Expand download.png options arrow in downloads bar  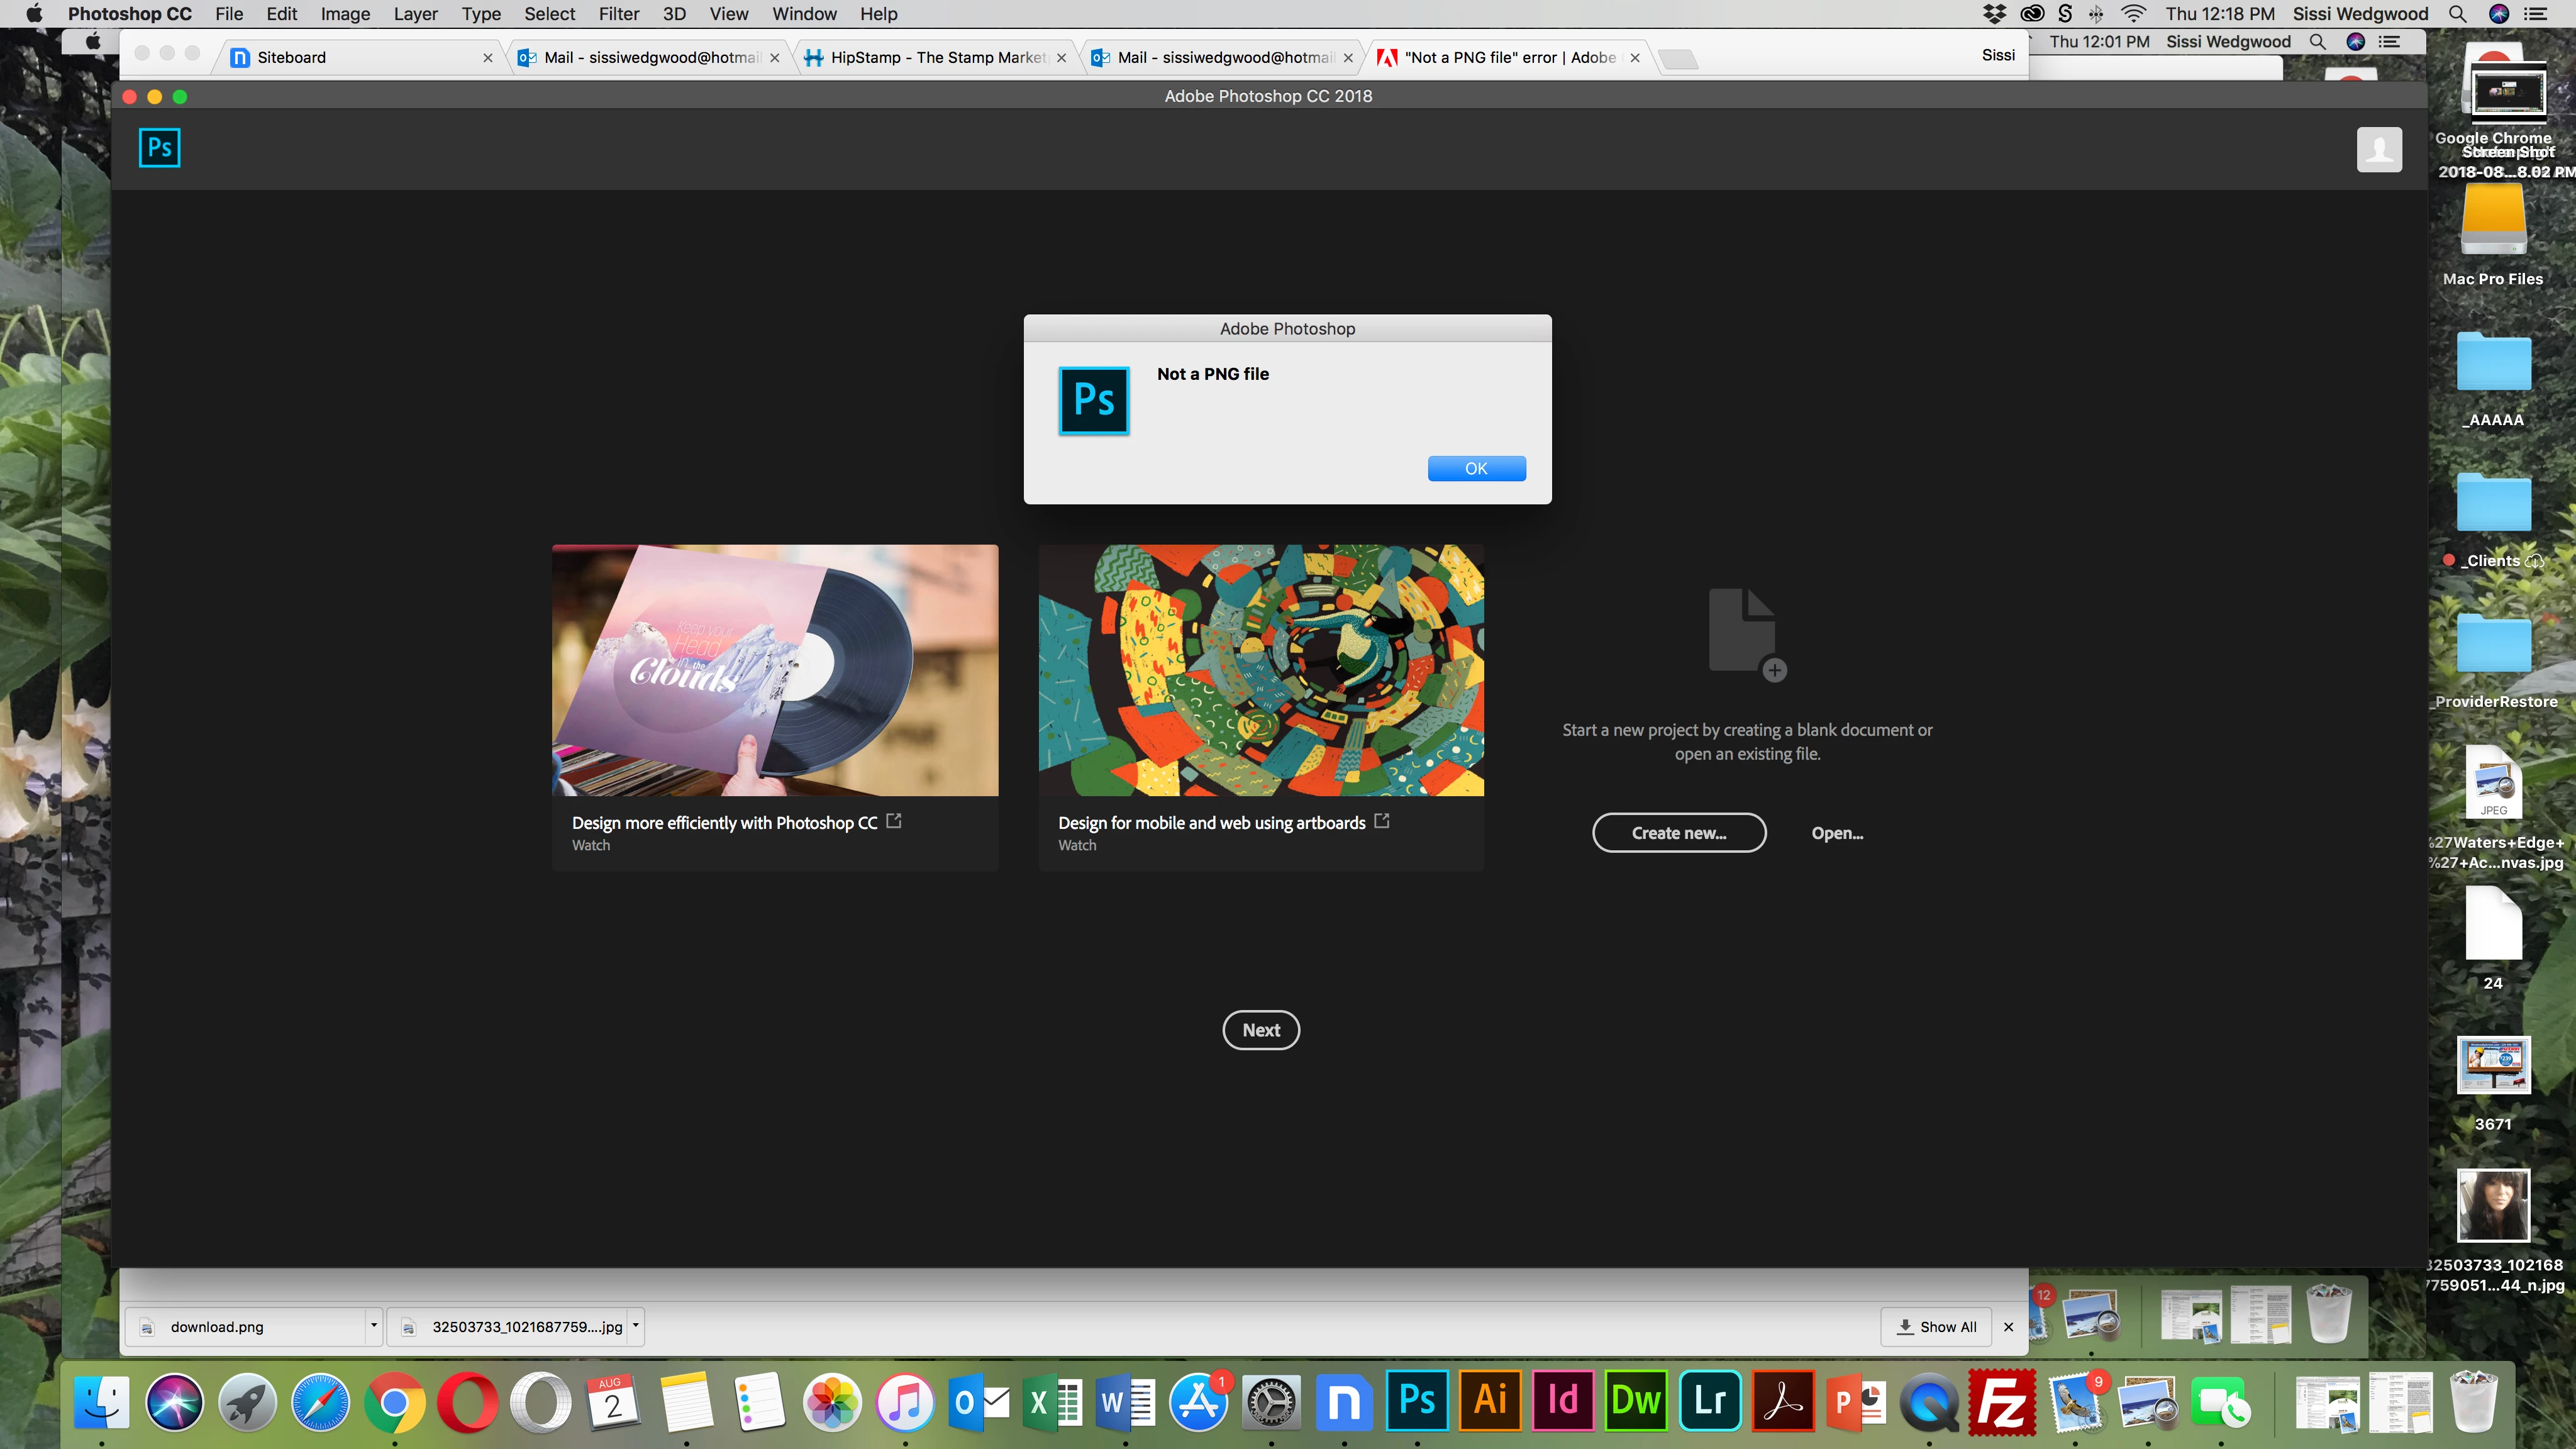click(x=373, y=1326)
